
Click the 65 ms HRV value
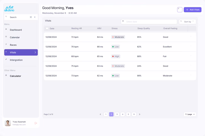(x=100, y=56)
